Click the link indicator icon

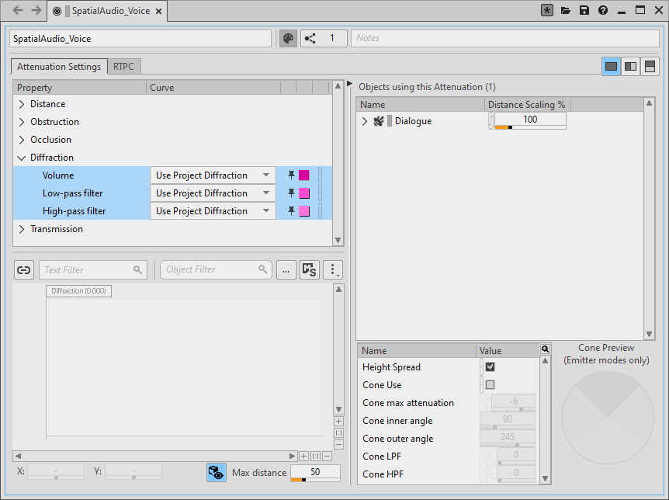pyautogui.click(x=24, y=269)
